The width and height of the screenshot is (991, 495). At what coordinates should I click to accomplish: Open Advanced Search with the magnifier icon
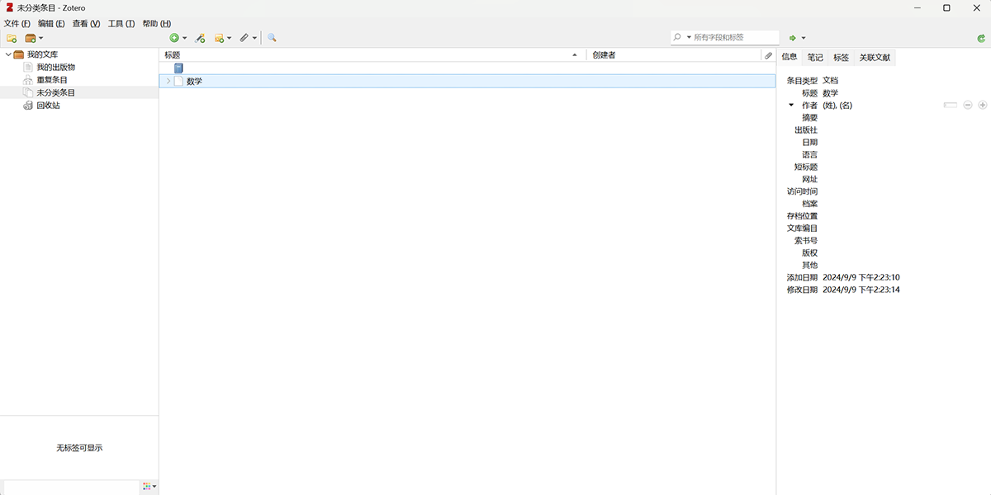tap(271, 38)
